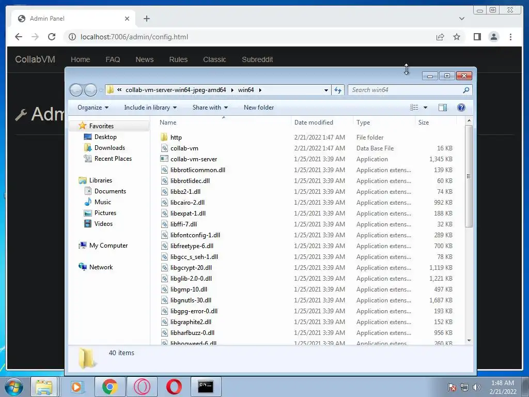Open Classic in the CollabVM navbar
Image resolution: width=529 pixels, height=397 pixels.
click(214, 59)
